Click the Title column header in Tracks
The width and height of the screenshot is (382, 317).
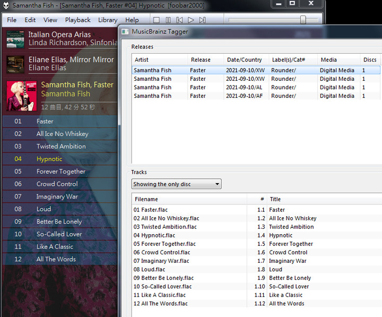[325, 199]
